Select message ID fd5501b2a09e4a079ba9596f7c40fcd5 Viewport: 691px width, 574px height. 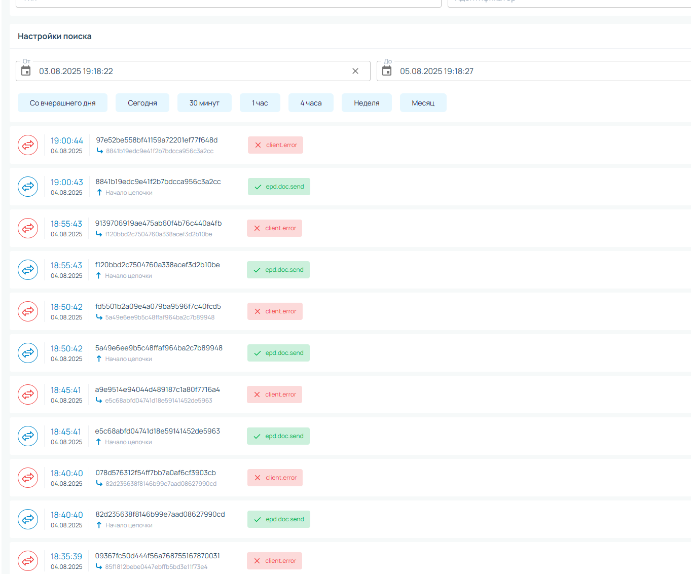coord(158,306)
